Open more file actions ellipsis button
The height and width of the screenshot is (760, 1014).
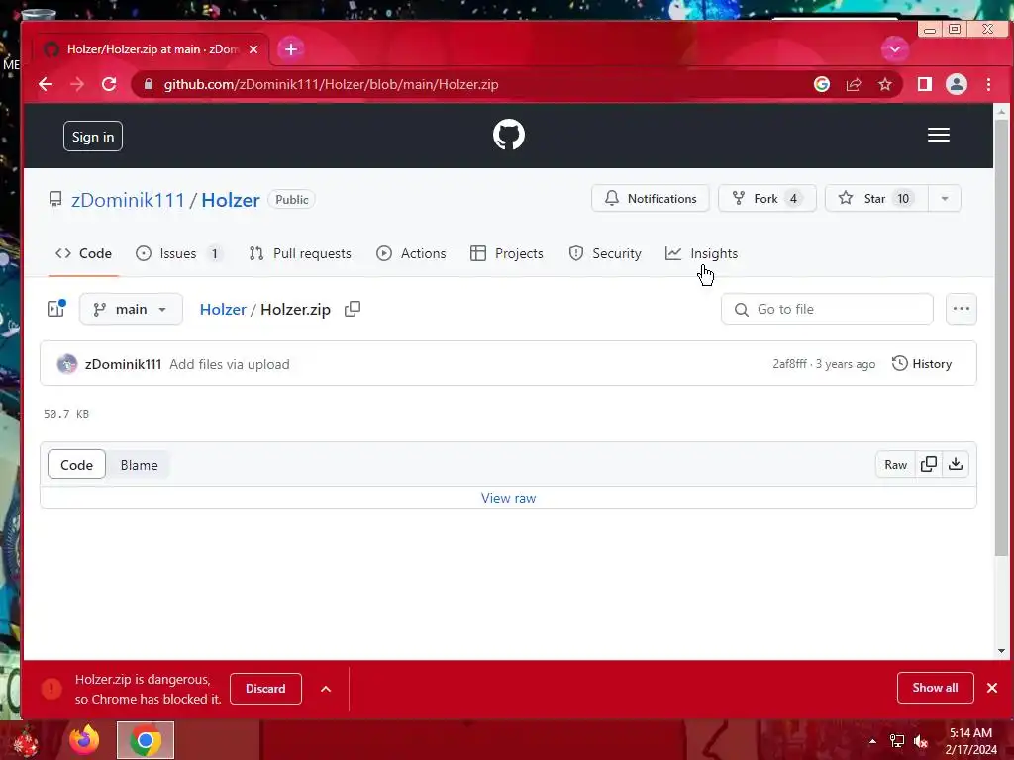[961, 309]
